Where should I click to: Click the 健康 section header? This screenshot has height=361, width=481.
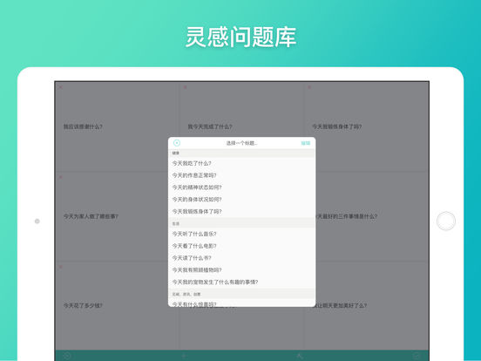click(241, 153)
